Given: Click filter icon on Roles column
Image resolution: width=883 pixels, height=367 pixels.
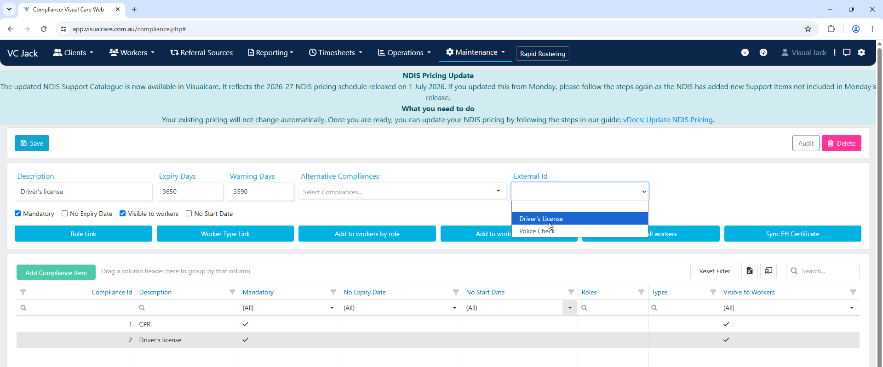Looking at the screenshot, I should click(x=641, y=292).
